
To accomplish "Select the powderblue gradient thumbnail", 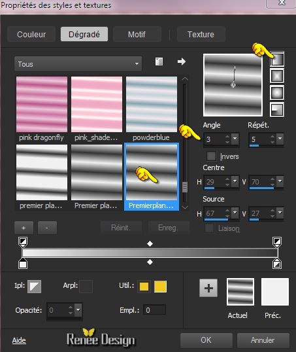I will [152, 104].
